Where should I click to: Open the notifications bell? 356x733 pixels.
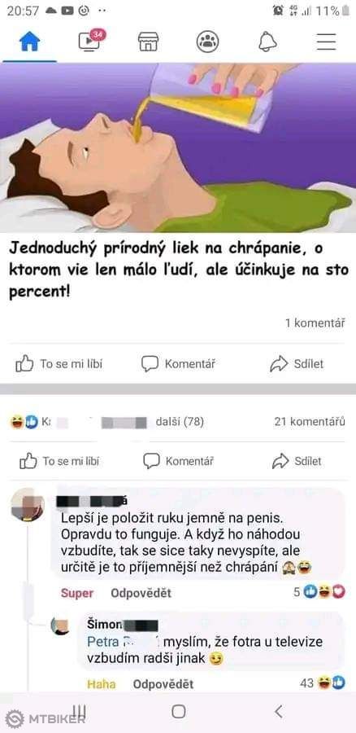(267, 42)
